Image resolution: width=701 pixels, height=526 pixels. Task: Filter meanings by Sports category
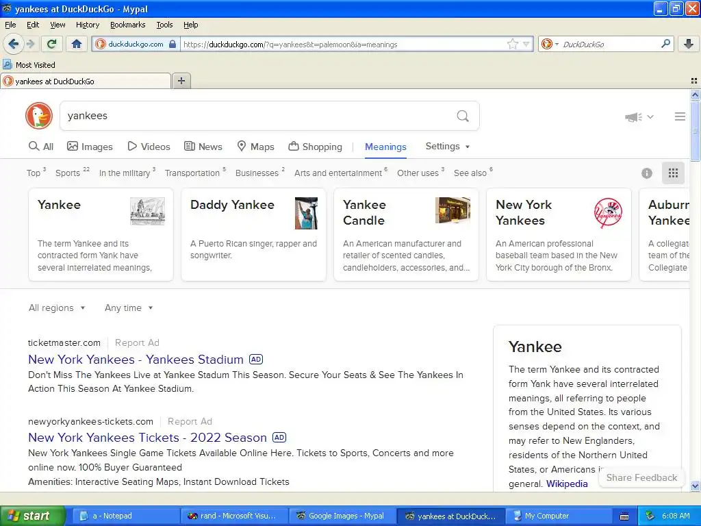(x=73, y=173)
